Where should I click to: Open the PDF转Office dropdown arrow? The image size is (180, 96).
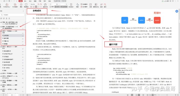pyautogui.click(x=10, y=7)
